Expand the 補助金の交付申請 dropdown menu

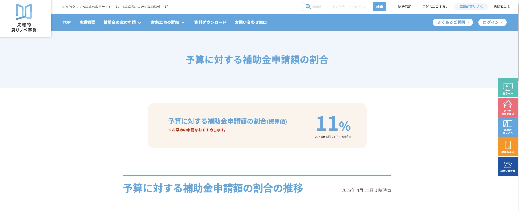click(122, 22)
